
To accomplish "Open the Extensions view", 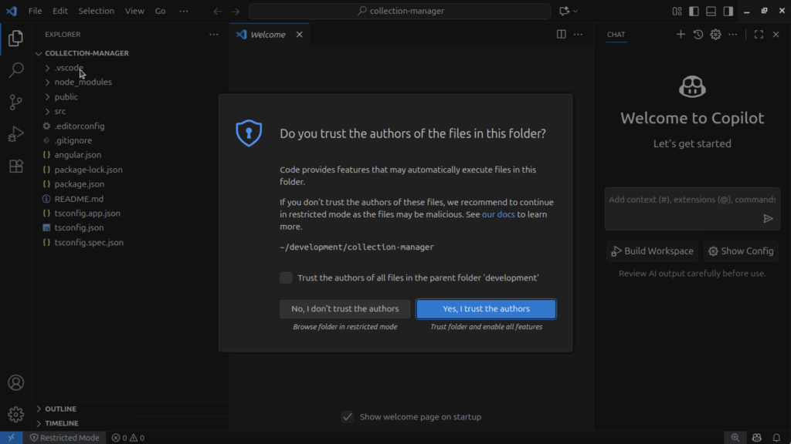I will [x=15, y=166].
